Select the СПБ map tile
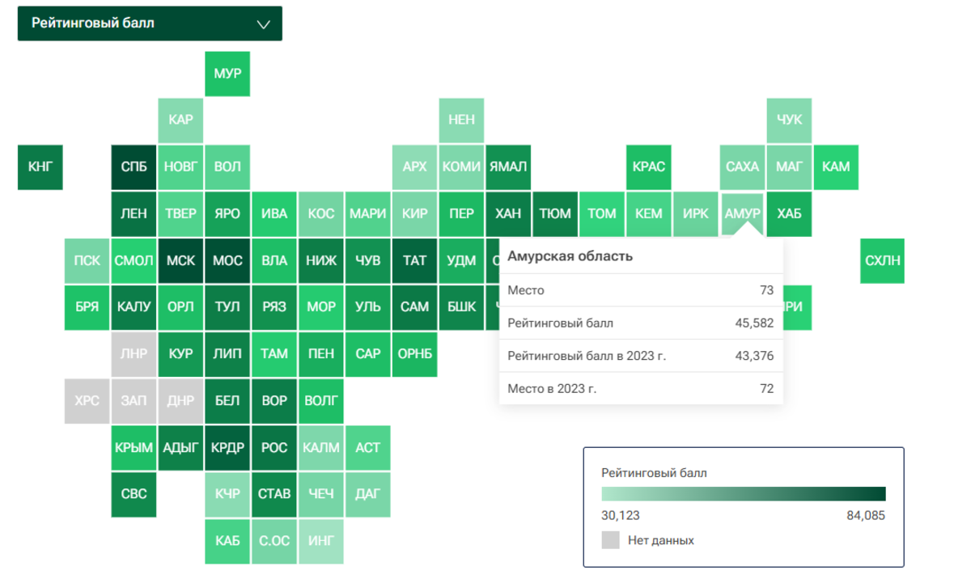The image size is (971, 579). 134,167
